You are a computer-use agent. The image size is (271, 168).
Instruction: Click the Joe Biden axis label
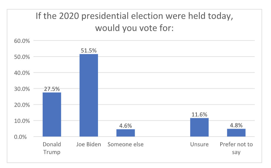pyautogui.click(x=89, y=144)
